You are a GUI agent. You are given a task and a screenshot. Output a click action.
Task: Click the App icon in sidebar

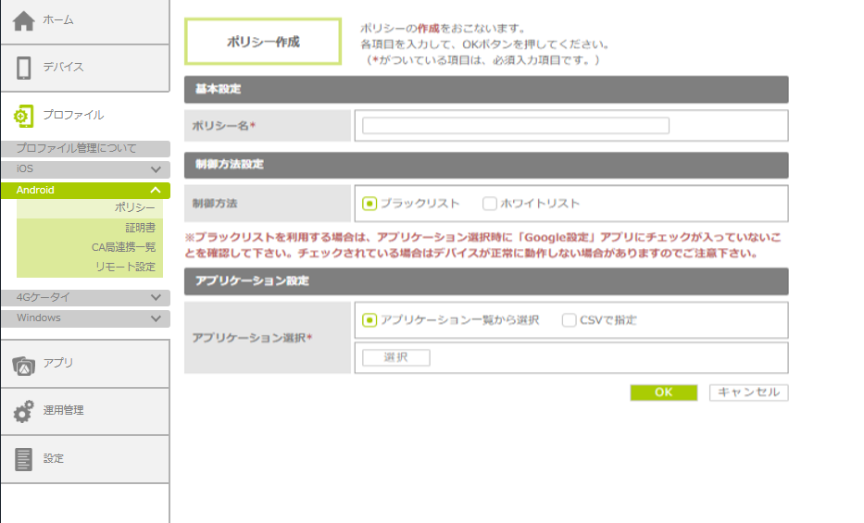pos(24,364)
